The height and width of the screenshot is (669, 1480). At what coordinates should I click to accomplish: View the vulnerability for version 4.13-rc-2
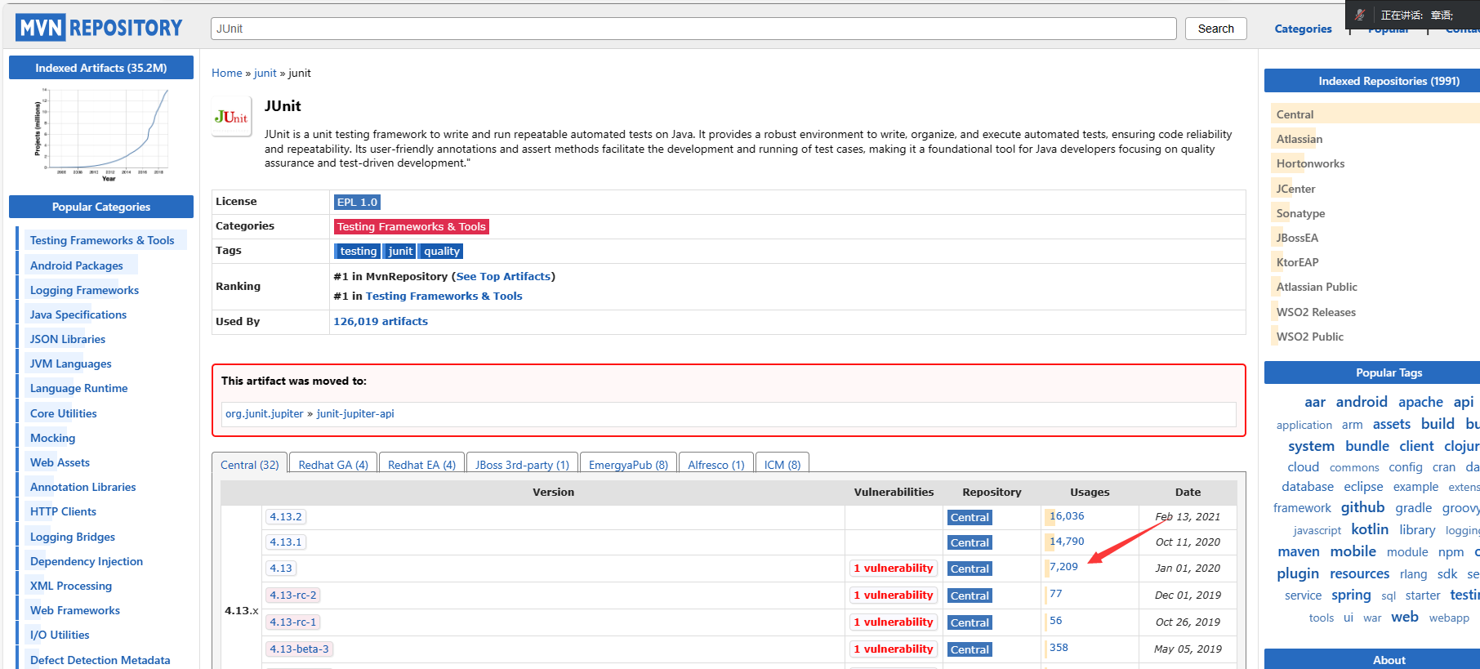tap(894, 595)
